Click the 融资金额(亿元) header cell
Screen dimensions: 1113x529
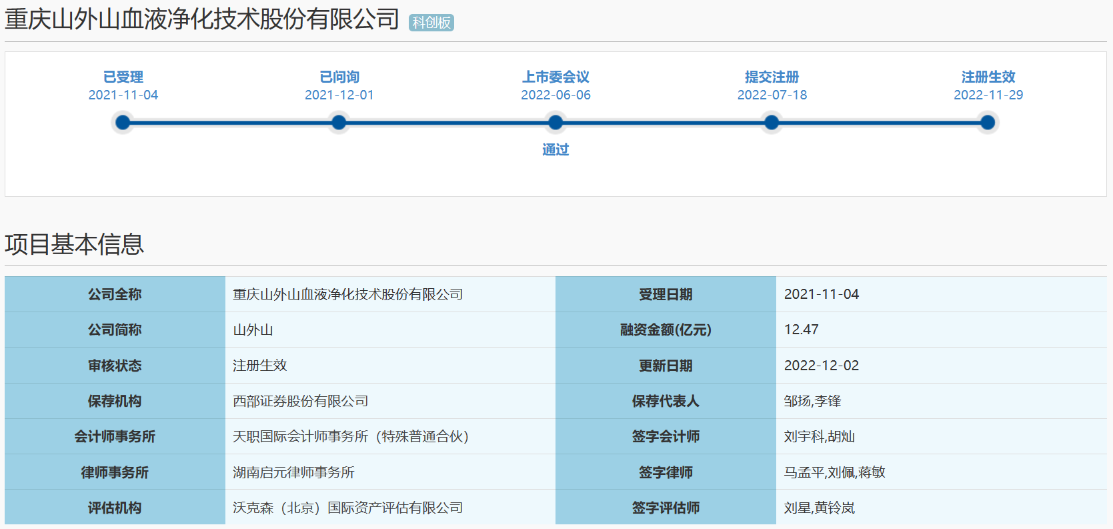[666, 330]
